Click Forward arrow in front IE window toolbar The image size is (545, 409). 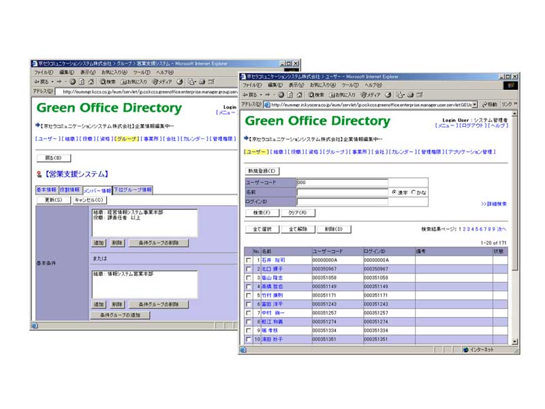(x=267, y=95)
